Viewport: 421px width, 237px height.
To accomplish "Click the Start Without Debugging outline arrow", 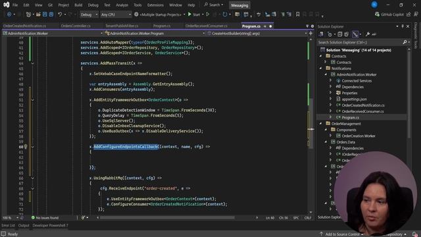I will click(208, 14).
